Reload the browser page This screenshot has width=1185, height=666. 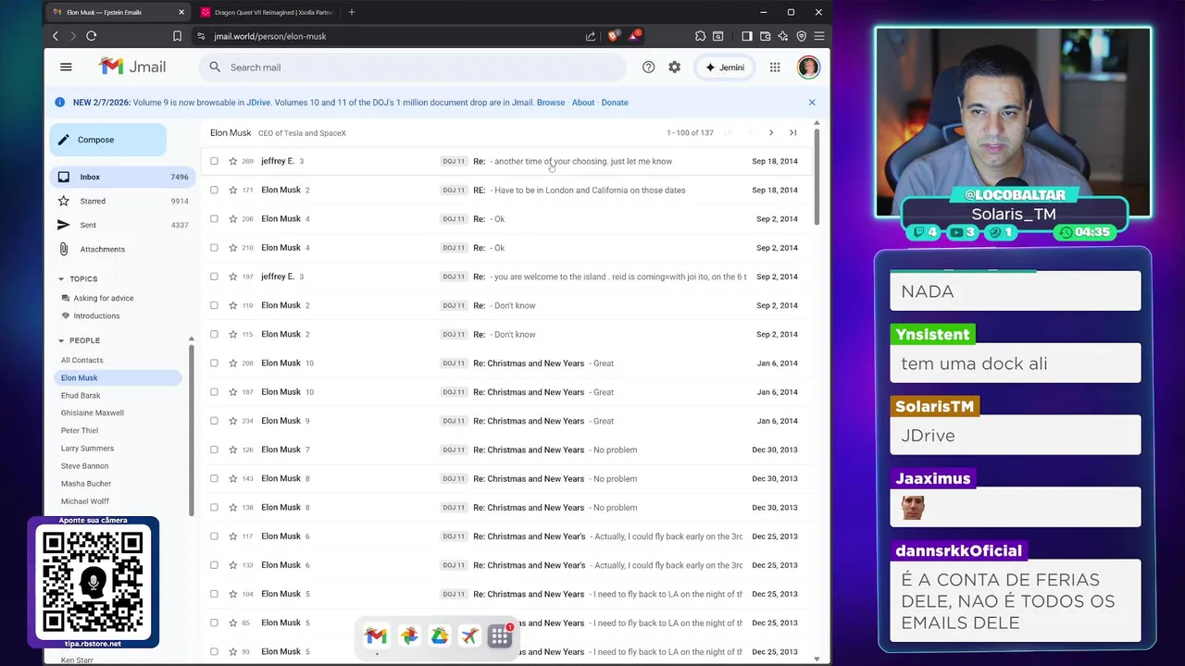[x=91, y=36]
